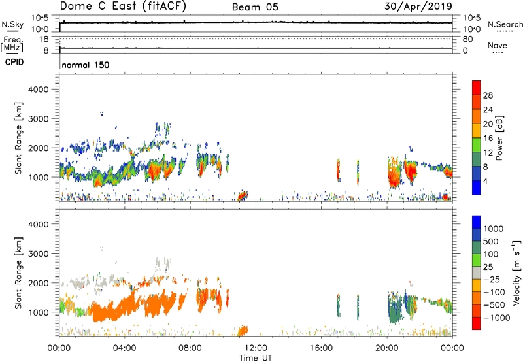523x362 pixels.
Task: Click the narrow 17:00 echo strip in power panel
Action: pos(338,170)
